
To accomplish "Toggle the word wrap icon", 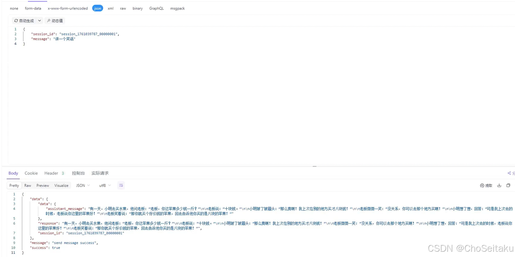I will (x=121, y=185).
